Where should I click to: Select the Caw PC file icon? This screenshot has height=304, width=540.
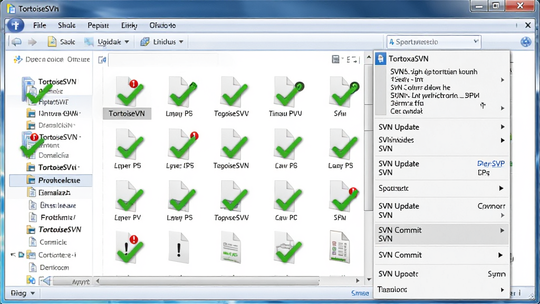(286, 201)
